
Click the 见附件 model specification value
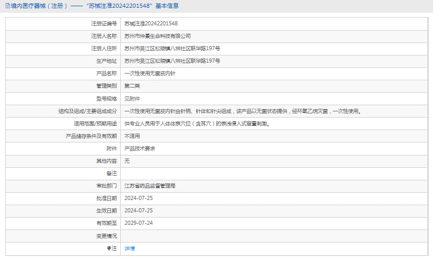point(132,98)
